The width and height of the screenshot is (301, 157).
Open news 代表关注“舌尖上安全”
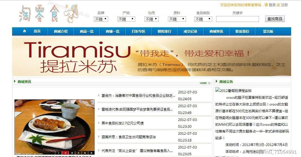click(x=137, y=151)
